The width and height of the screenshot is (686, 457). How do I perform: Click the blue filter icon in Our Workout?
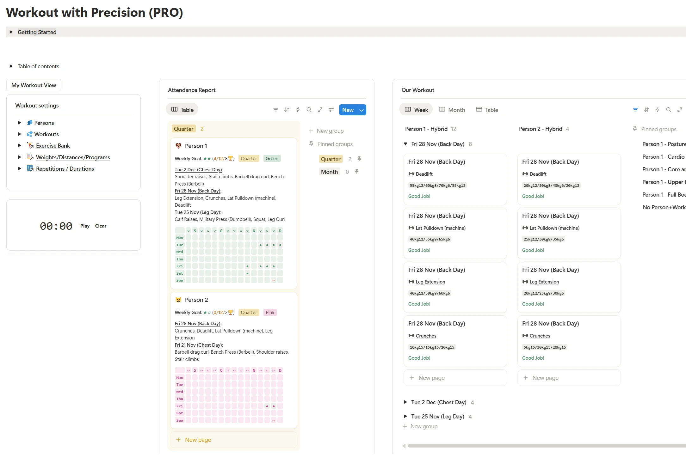(635, 110)
